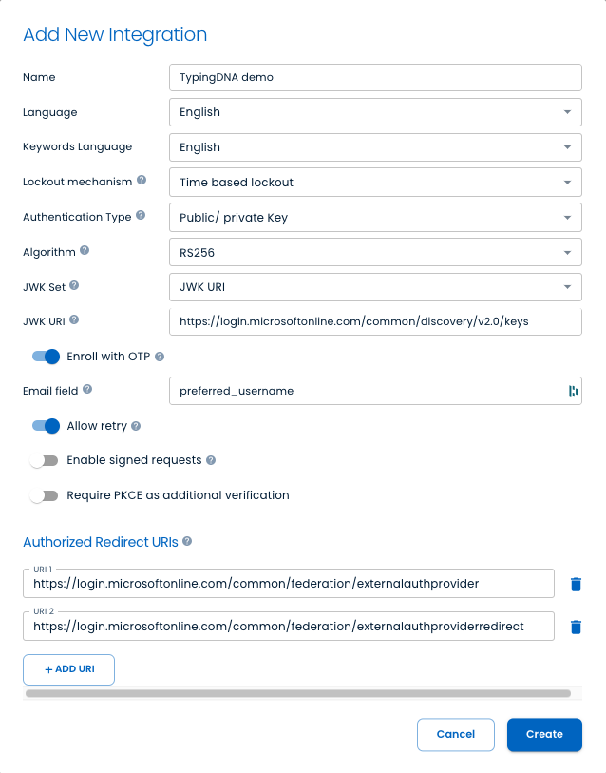Click the Create button
This screenshot has height=773, width=606.
click(544, 734)
